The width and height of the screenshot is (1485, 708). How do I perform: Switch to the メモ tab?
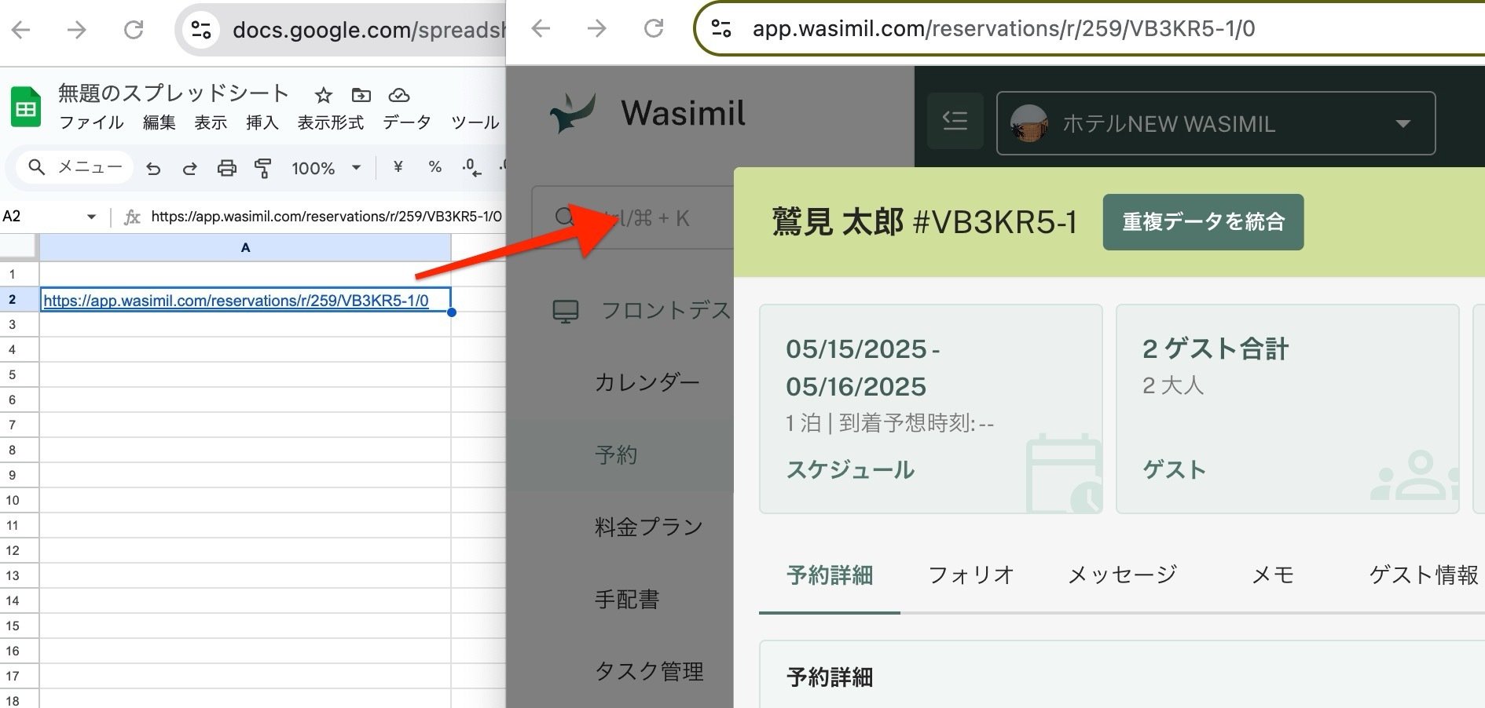(x=1273, y=575)
